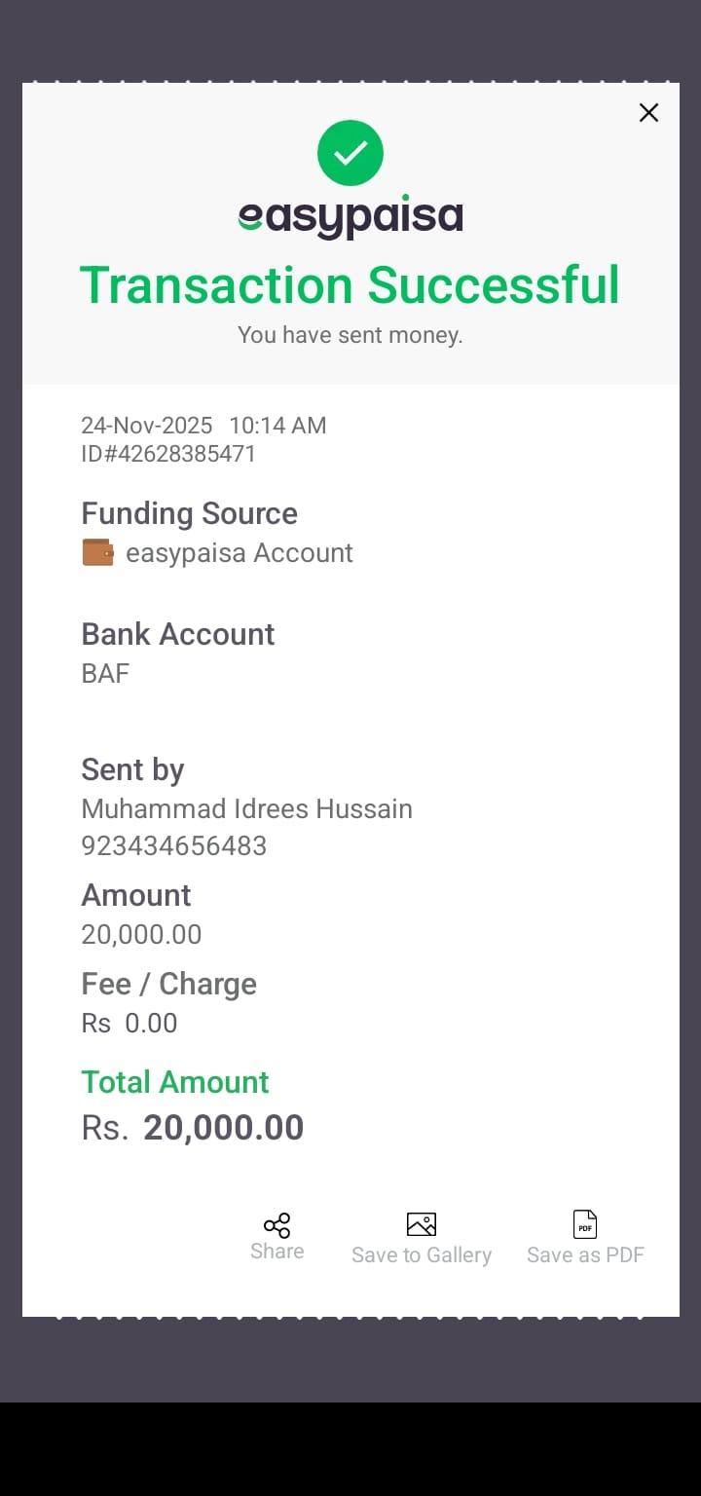Tap the green Total Amount label
The height and width of the screenshot is (1496, 701).
click(x=175, y=1082)
